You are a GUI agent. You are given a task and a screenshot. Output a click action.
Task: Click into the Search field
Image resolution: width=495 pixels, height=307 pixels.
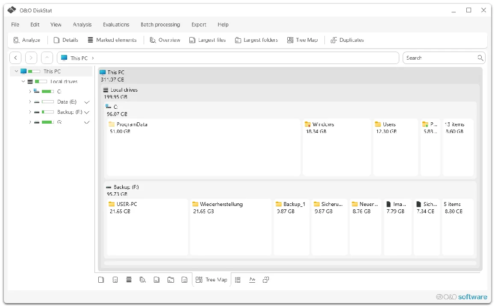point(441,58)
